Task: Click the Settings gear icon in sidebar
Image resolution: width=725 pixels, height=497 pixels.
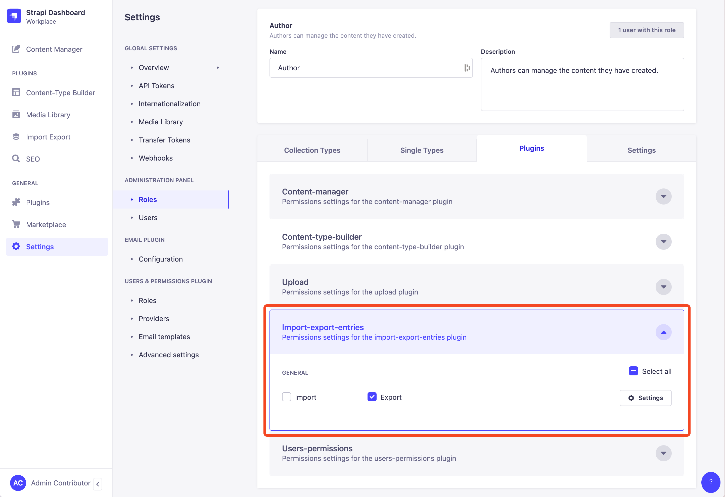Action: (16, 246)
